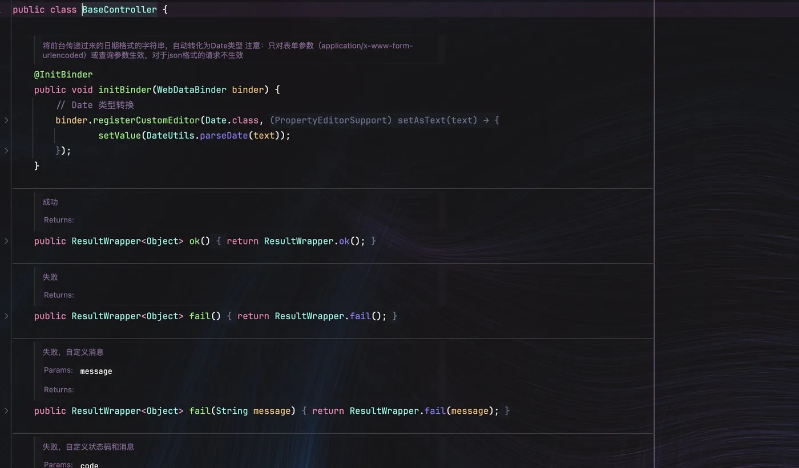Viewport: 799px width, 468px height.
Task: Unfold the collapsed { return ResultWrapper.ok(); } body
Action: [296, 241]
